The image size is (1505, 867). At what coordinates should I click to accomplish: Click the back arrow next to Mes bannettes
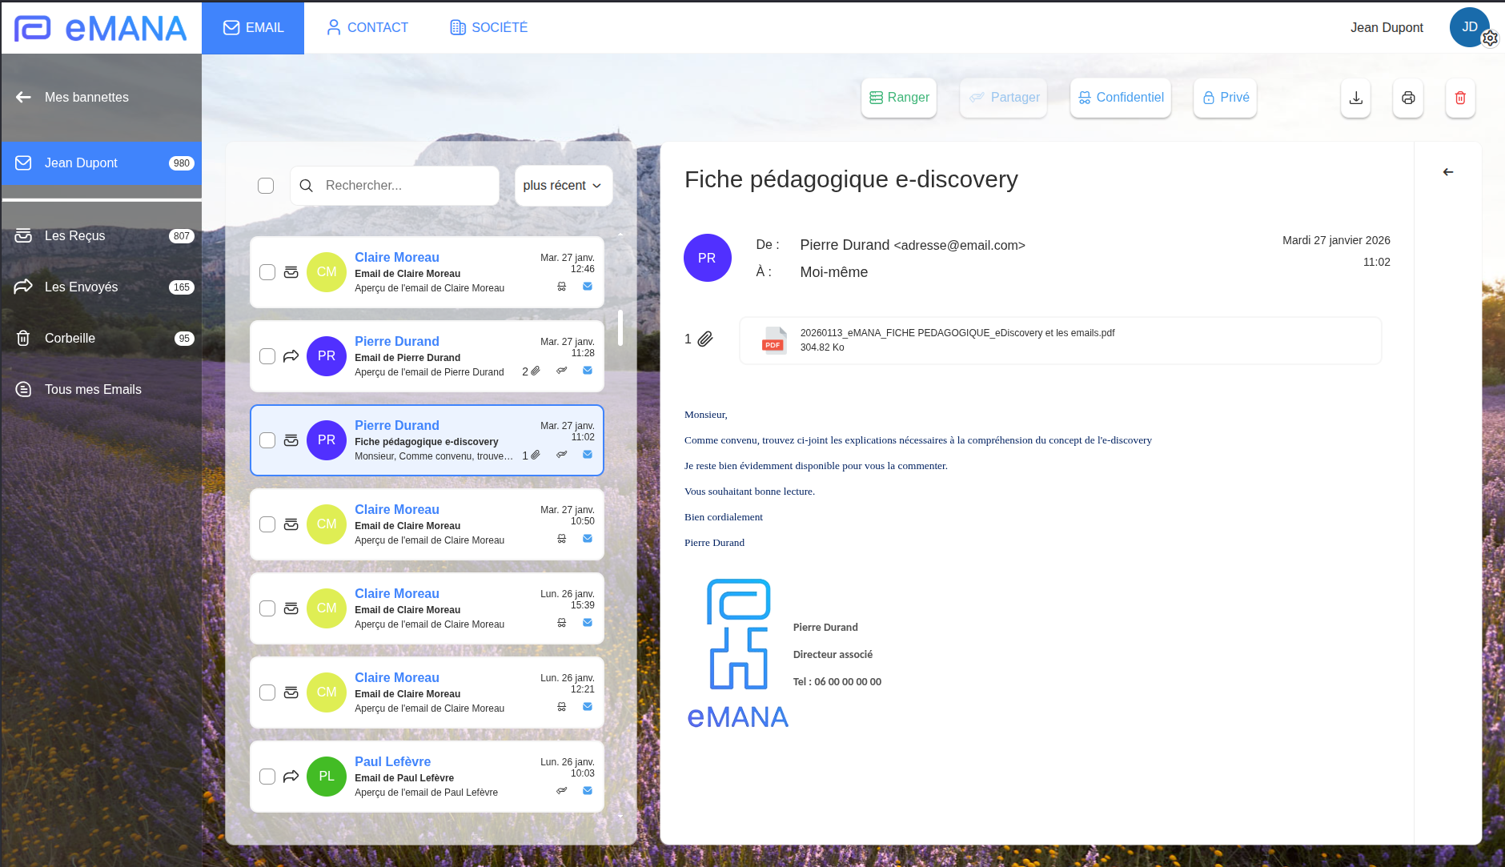tap(22, 97)
